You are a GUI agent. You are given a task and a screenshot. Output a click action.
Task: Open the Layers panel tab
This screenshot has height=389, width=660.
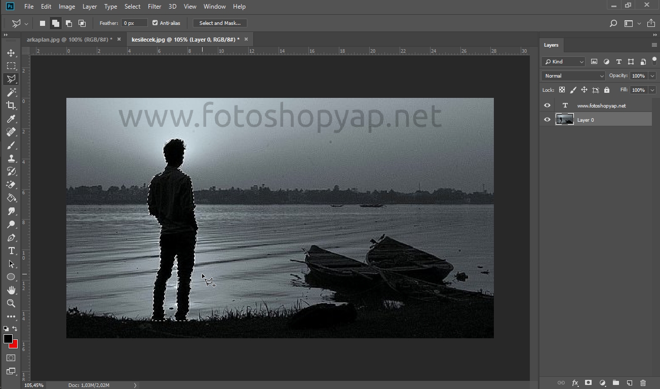coord(551,45)
